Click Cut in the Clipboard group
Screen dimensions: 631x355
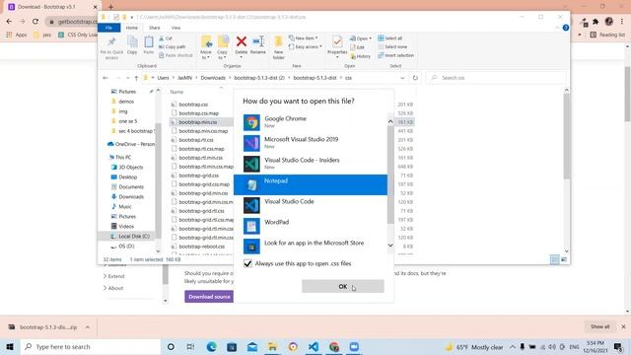(166, 38)
